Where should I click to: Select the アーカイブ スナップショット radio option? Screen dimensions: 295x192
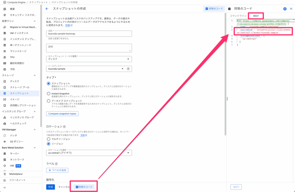48,101
